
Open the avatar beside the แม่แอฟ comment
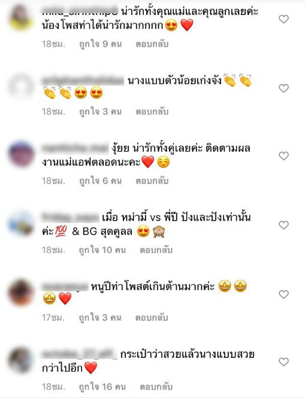tap(21, 154)
